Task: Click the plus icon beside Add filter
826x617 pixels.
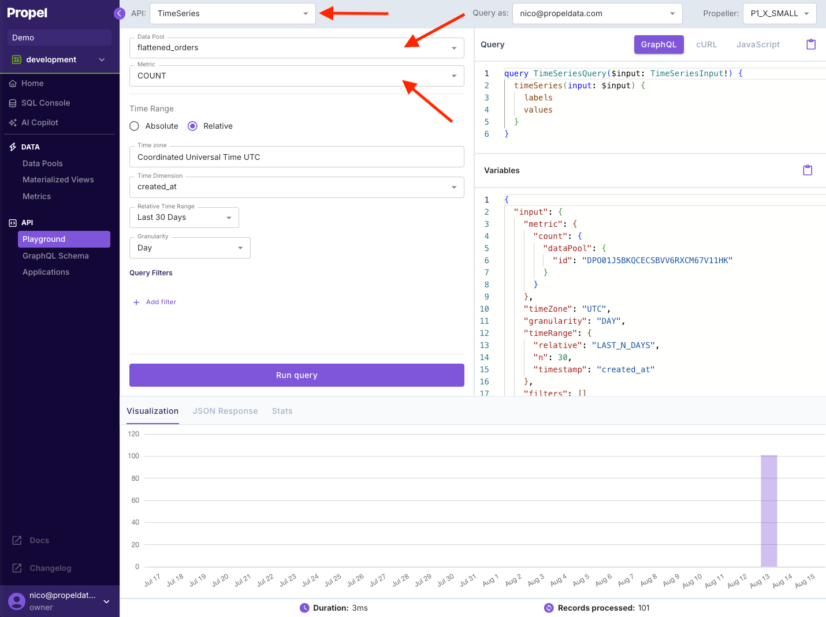Action: (136, 302)
